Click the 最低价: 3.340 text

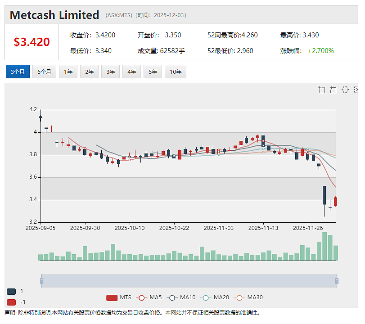[91, 51]
